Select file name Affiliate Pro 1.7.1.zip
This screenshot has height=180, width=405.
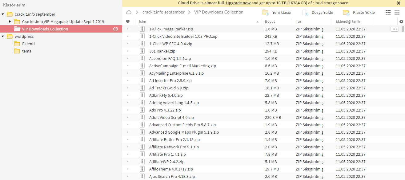(x=167, y=154)
